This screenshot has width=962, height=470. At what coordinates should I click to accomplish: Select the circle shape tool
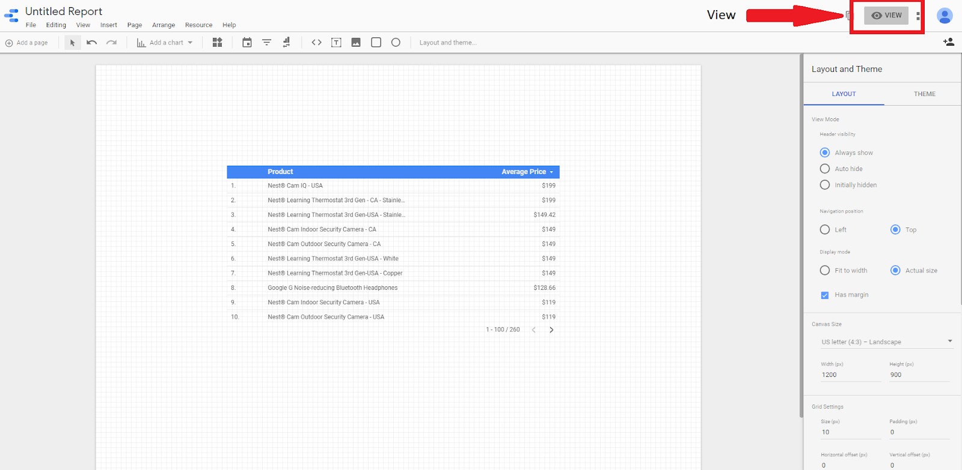tap(396, 43)
